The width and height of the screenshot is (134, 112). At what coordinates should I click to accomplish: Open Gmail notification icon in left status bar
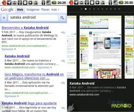(15, 3)
